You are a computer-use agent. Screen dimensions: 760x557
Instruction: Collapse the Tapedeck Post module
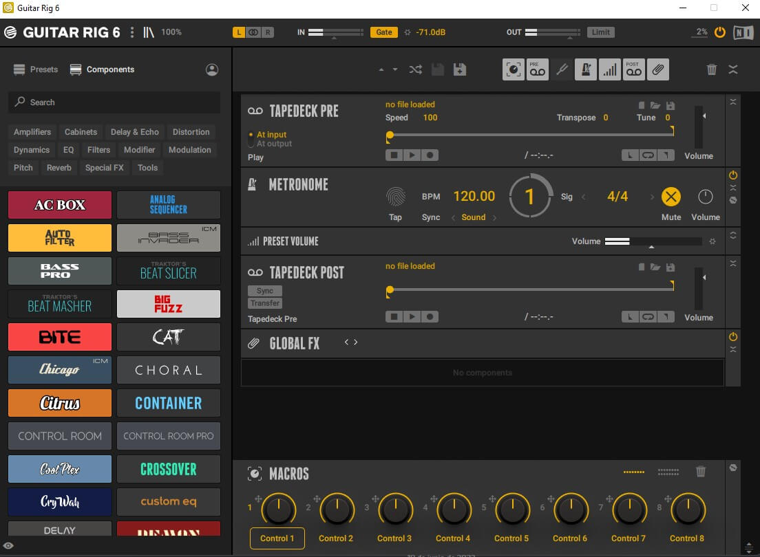(733, 264)
